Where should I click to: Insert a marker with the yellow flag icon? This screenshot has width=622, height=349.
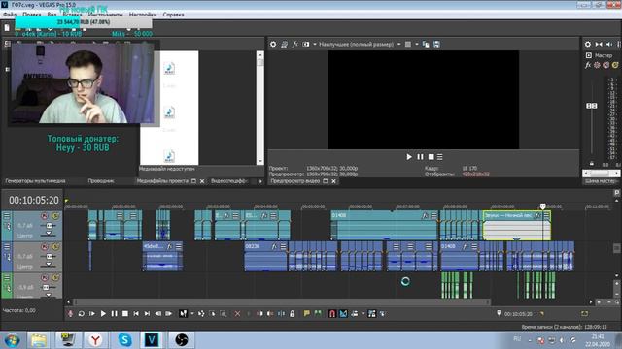pos(307,314)
